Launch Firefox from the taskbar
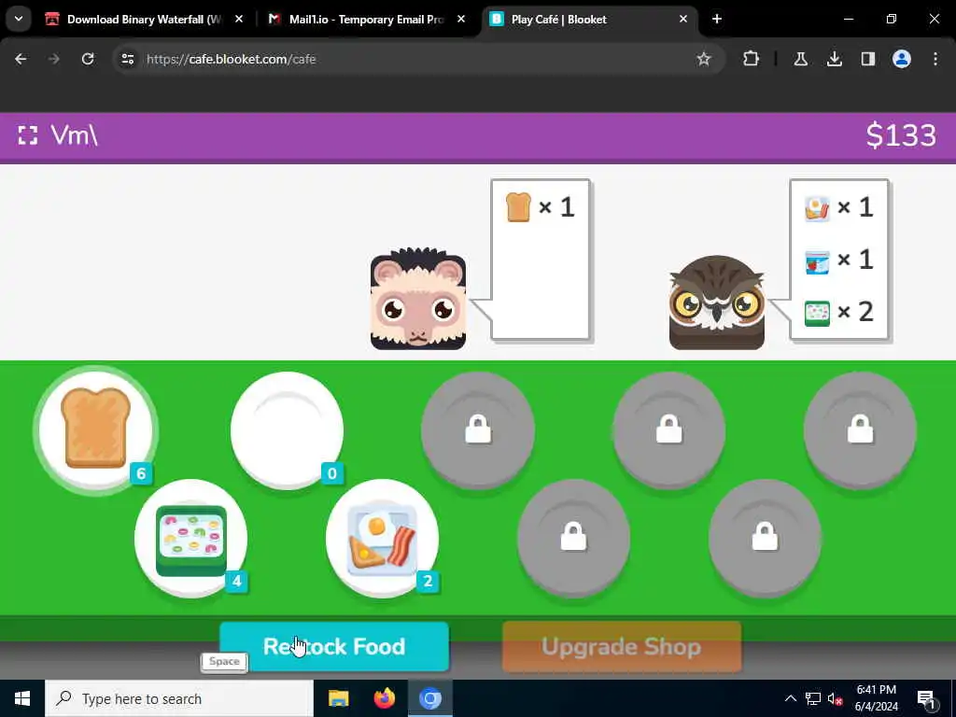The height and width of the screenshot is (717, 956). tap(384, 698)
